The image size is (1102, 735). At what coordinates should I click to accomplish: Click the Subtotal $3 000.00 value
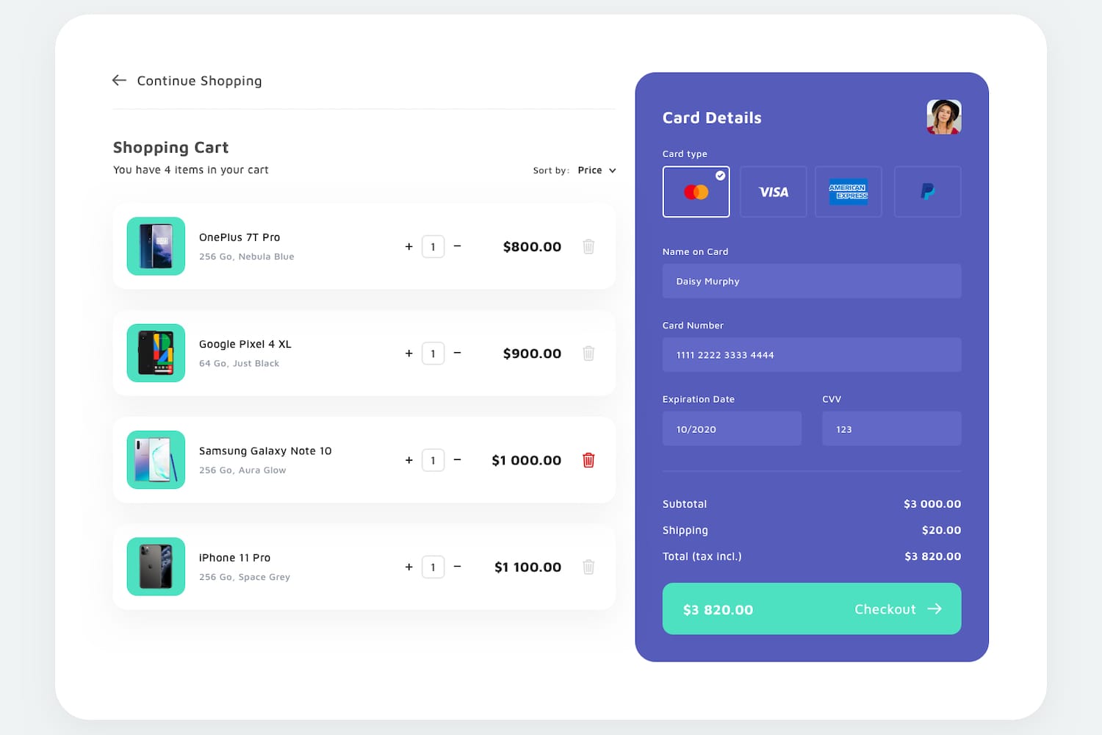tap(932, 504)
